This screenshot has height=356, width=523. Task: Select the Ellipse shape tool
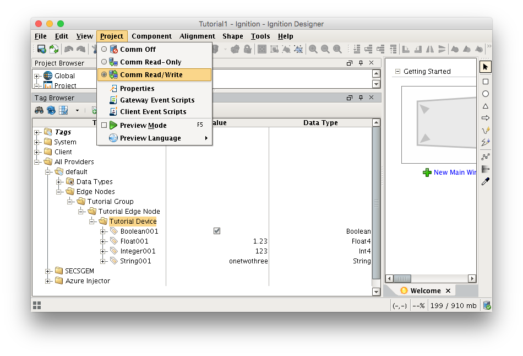486,94
